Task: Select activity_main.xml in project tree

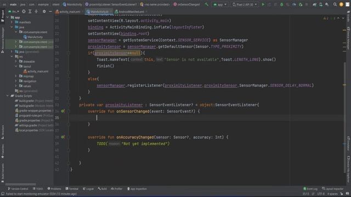Action: [x=36, y=72]
